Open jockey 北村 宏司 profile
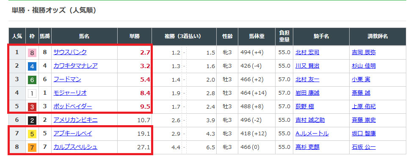 (307, 53)
